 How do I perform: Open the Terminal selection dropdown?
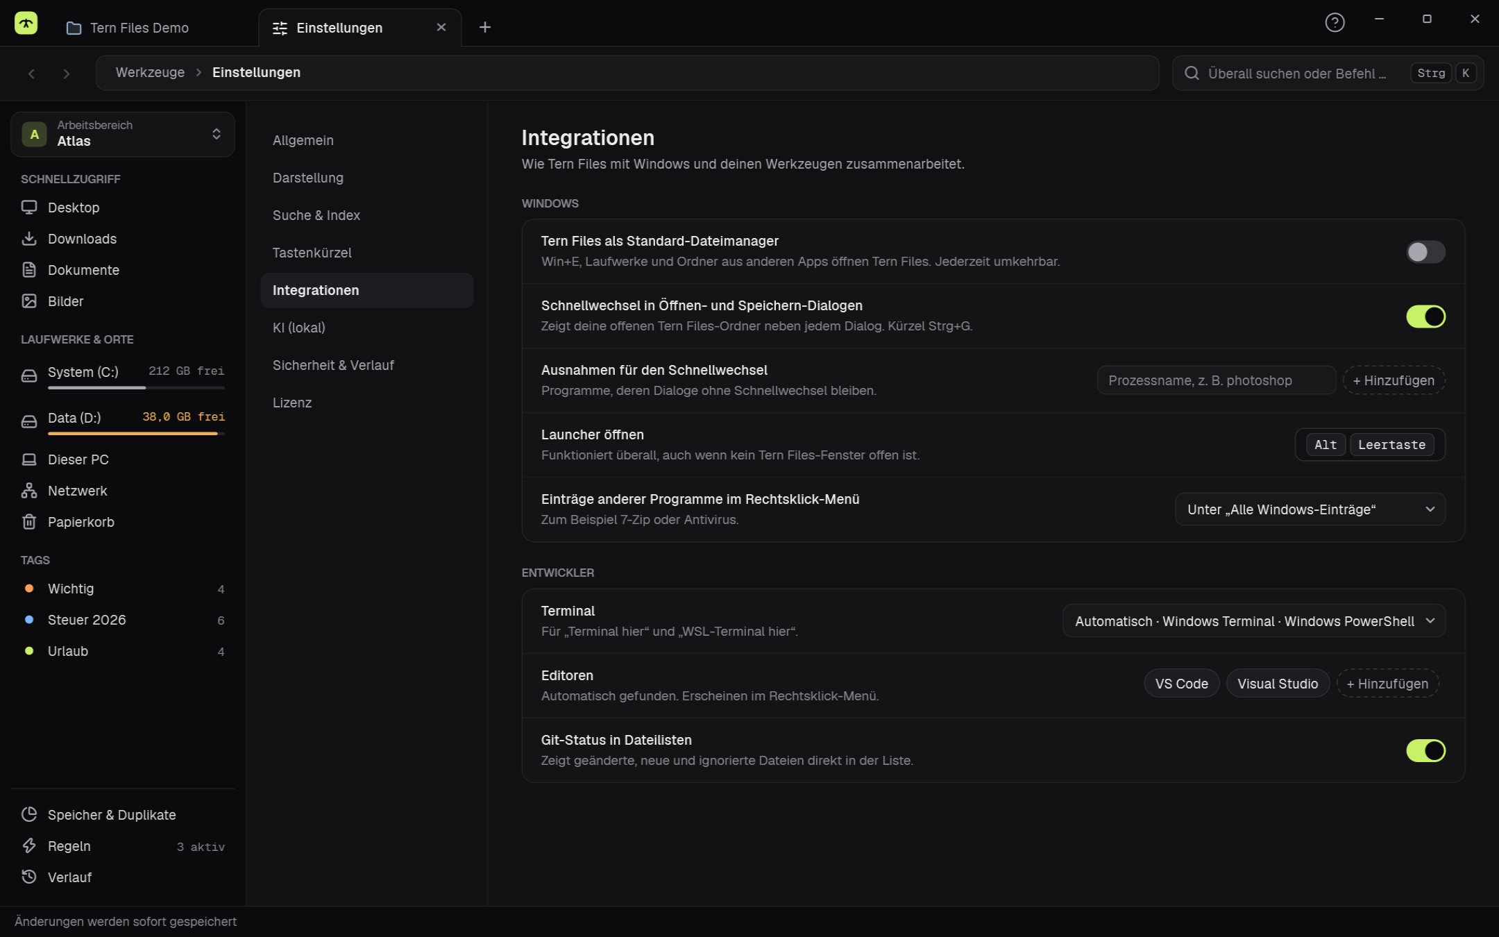1254,621
